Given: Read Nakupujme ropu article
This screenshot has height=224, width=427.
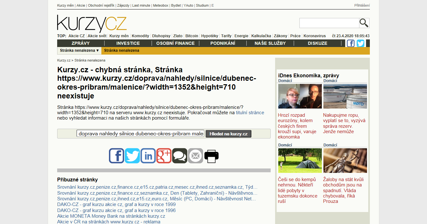Looking at the screenshot, I should (x=344, y=123).
